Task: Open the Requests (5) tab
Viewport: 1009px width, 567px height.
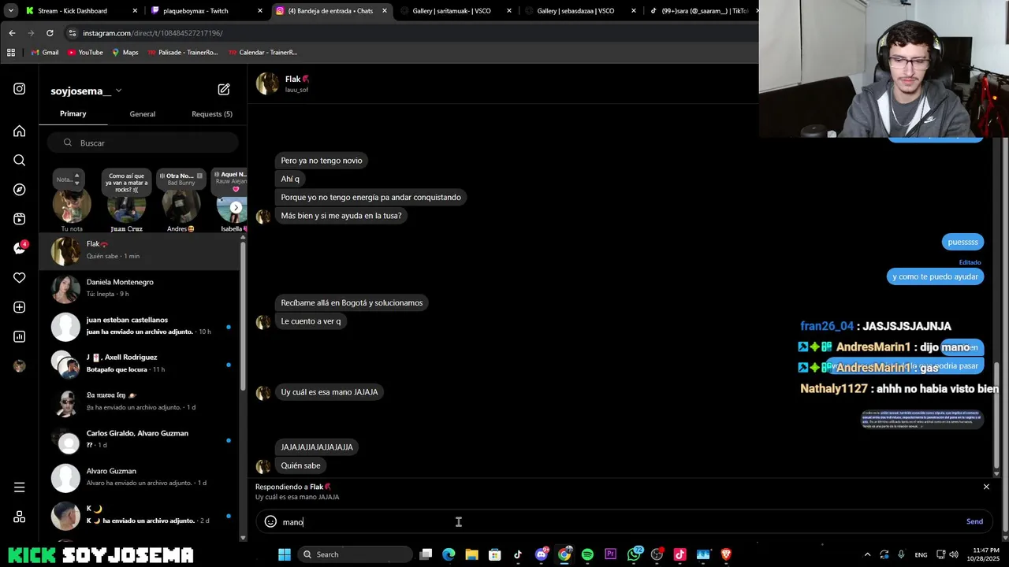Action: click(212, 114)
